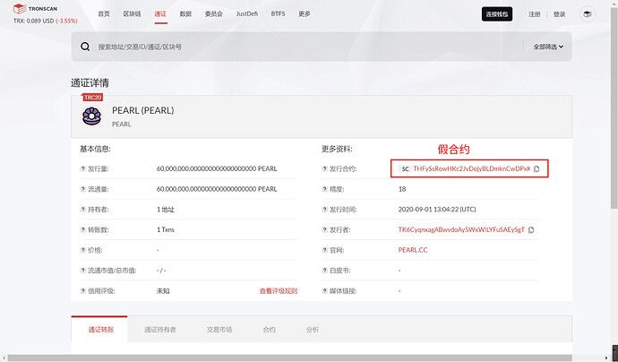Image resolution: width=618 pixels, height=362 pixels.
Task: Switch to the 交易市场 tab
Action: [x=219, y=330]
